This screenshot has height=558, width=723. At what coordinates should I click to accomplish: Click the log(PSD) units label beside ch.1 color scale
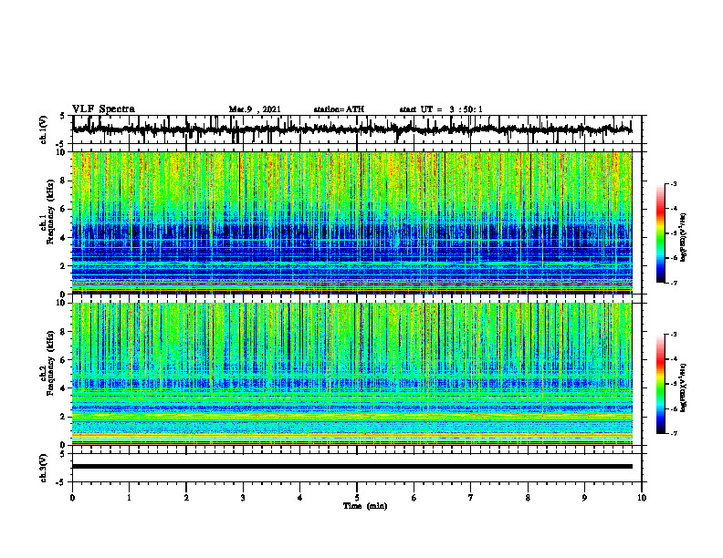coord(685,238)
